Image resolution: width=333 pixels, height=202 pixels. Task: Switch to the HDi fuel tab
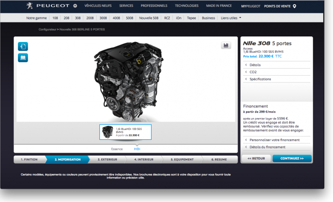coord(137,149)
